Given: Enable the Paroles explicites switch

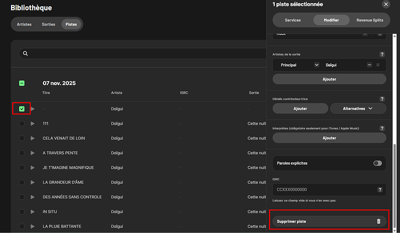Looking at the screenshot, I should (377, 163).
